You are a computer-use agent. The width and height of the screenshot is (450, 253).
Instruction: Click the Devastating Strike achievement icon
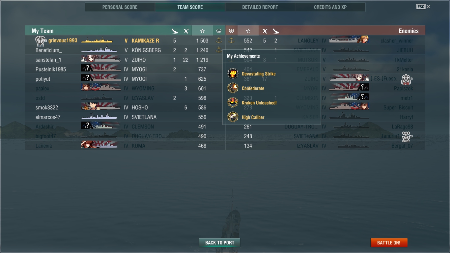click(x=233, y=74)
